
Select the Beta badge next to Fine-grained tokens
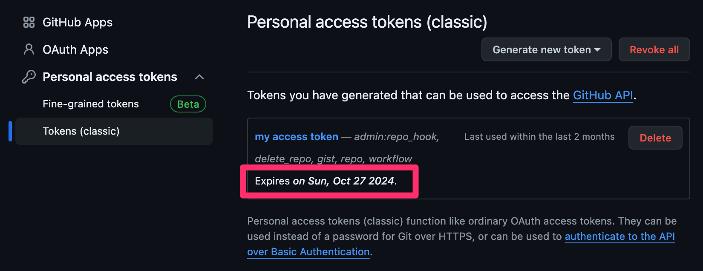[188, 104]
